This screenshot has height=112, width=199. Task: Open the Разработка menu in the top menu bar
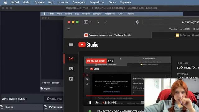pos(97,2)
